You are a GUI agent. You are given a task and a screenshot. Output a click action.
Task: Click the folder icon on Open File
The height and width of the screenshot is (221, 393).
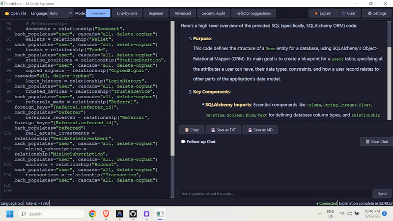click(x=7, y=14)
